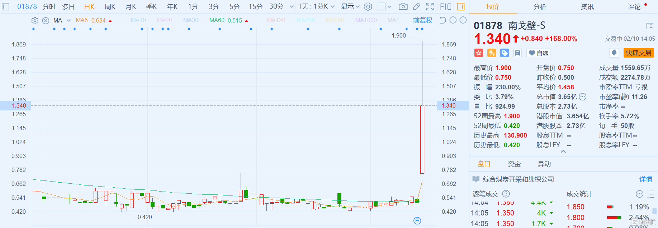
Task: Toggle the left sidebar panel icon
Action: [x=6, y=6]
